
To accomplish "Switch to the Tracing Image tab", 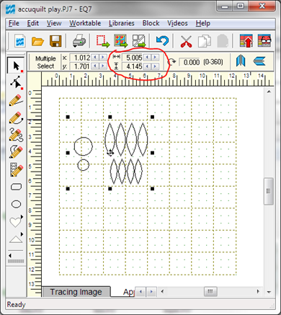I will tap(76, 292).
